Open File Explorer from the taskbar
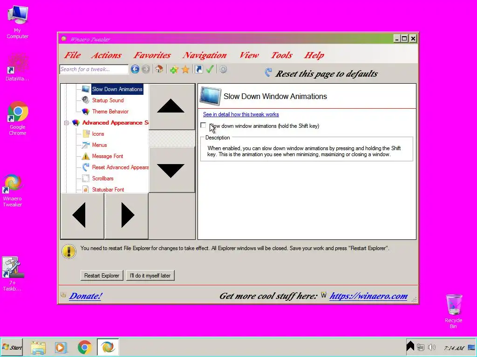477x357 pixels. tap(38, 347)
